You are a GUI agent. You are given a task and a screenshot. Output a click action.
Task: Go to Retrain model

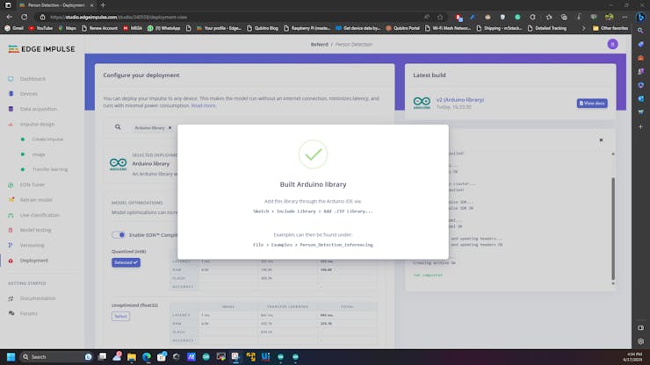pos(36,200)
